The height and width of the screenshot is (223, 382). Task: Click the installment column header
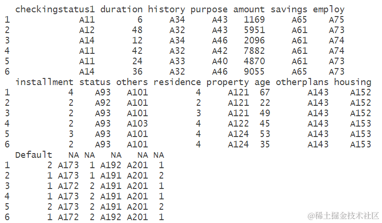pos(44,82)
